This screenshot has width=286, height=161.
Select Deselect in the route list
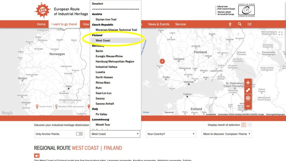[x=97, y=4]
